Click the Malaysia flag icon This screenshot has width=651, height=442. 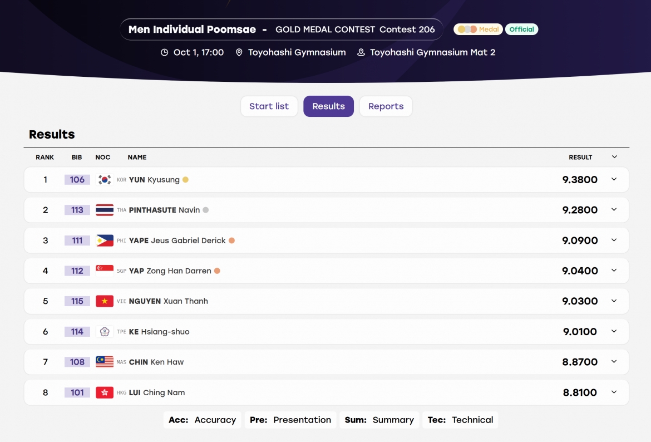(105, 362)
